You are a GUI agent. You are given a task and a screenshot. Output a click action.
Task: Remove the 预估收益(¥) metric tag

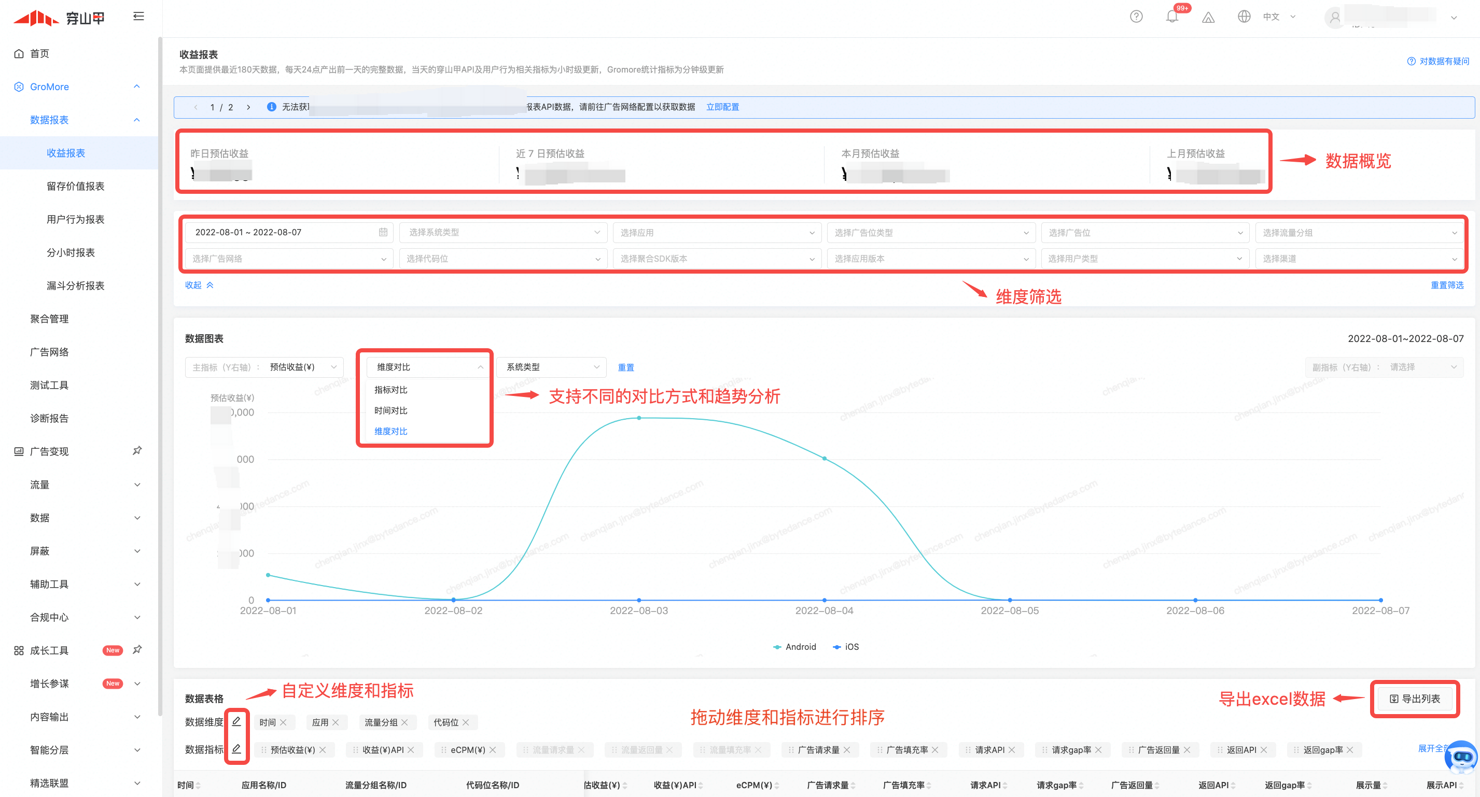pyautogui.click(x=323, y=750)
